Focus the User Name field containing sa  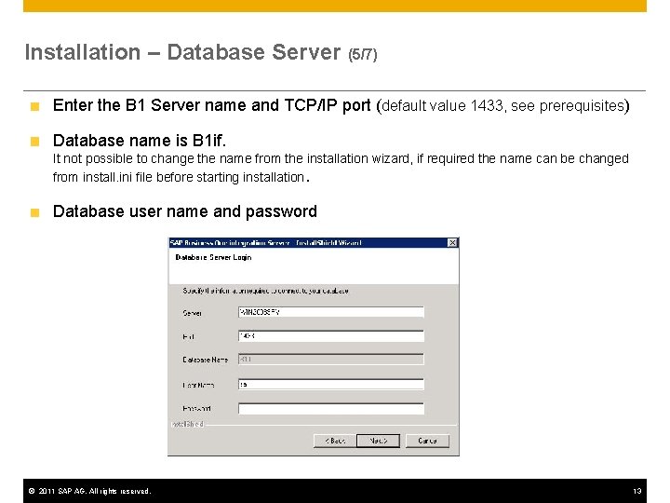(331, 385)
